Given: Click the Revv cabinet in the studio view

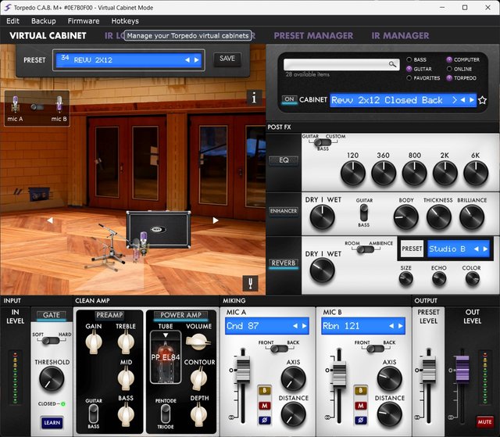Looking at the screenshot, I should coord(159,230).
